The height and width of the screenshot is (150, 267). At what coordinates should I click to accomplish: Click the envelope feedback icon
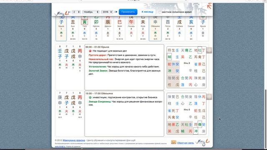click(x=174, y=142)
